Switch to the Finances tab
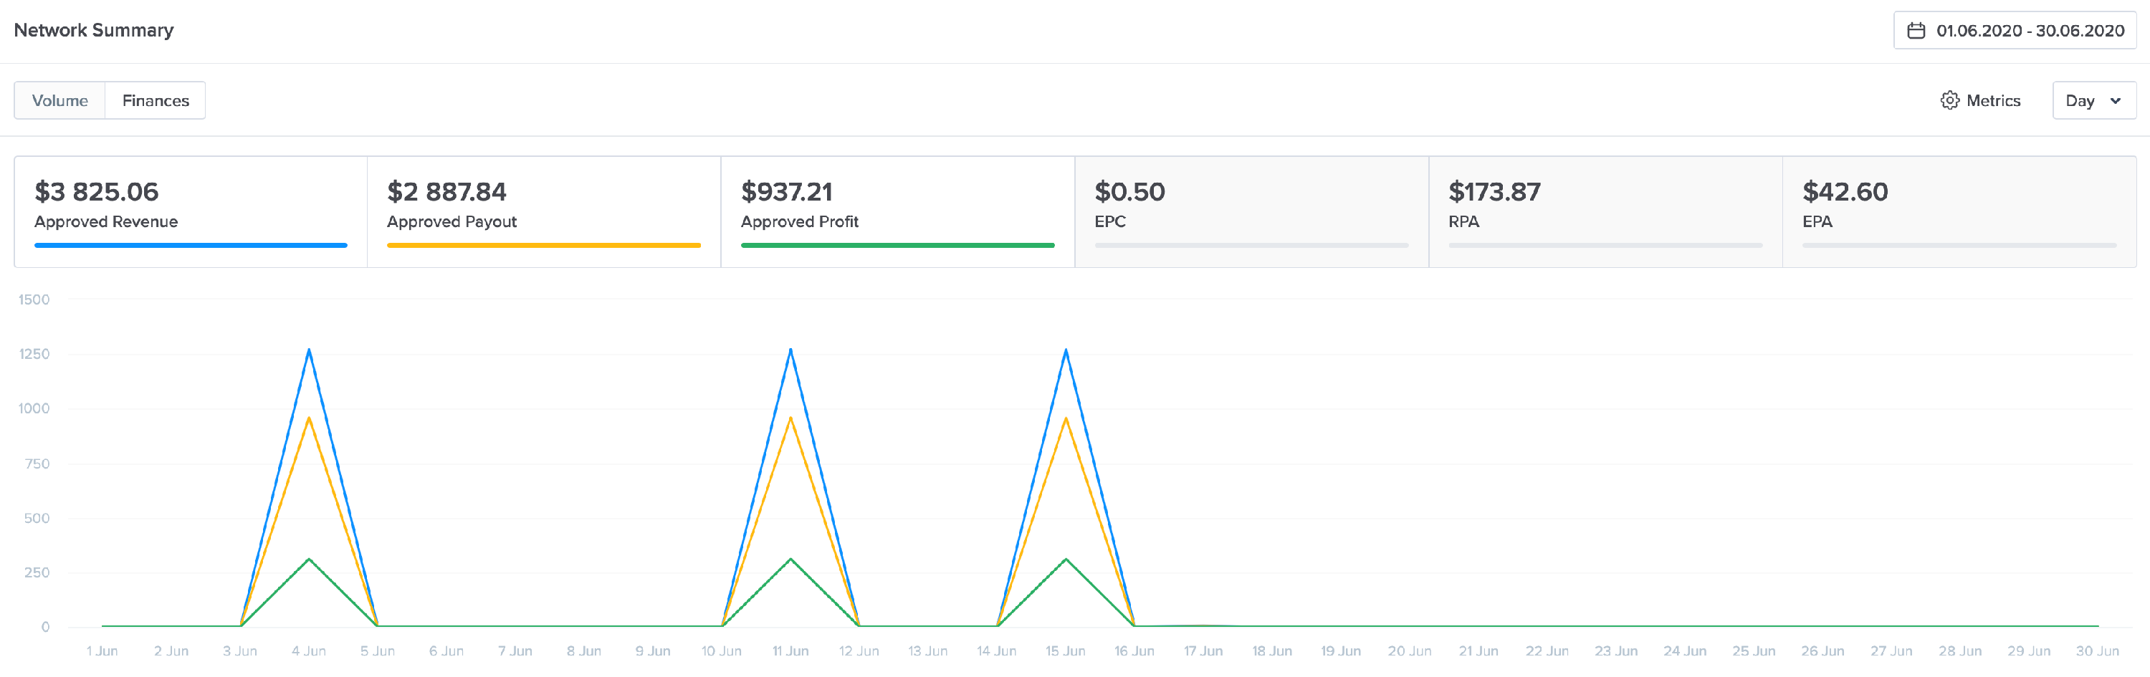The image size is (2150, 677). tap(156, 100)
